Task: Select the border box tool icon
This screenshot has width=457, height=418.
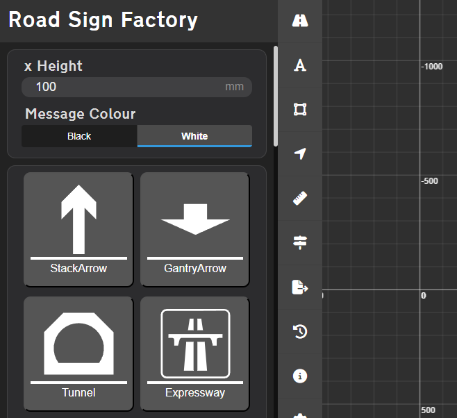Action: click(300, 110)
